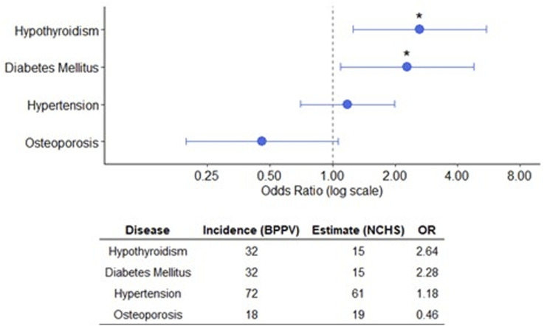Click the asterisk above the Hypothyroidism point

pyautogui.click(x=419, y=16)
